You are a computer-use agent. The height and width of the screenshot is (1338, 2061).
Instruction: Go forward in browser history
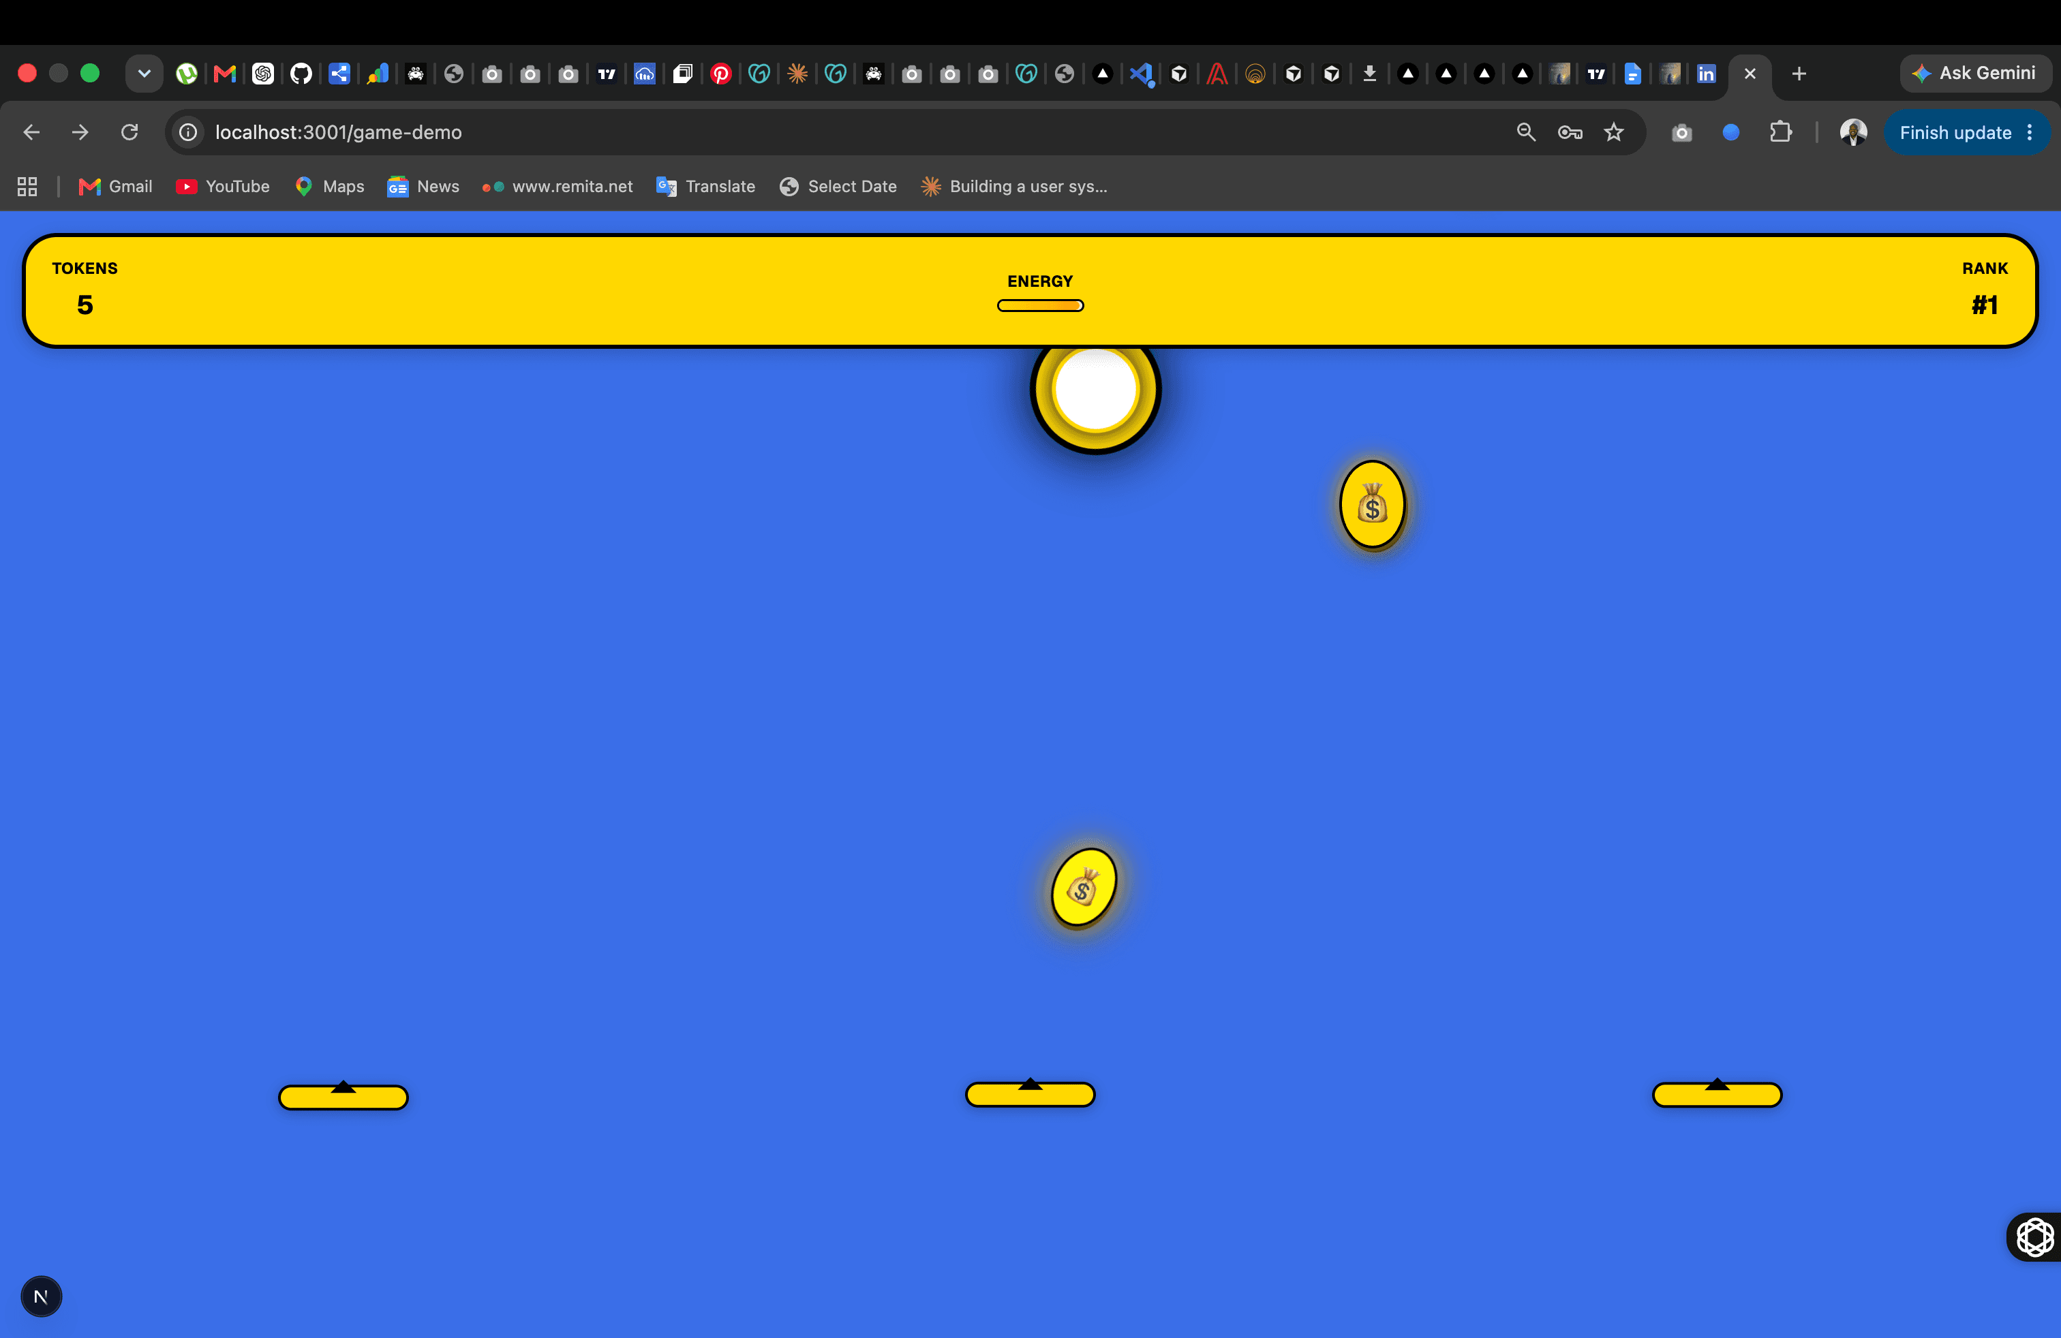point(80,132)
